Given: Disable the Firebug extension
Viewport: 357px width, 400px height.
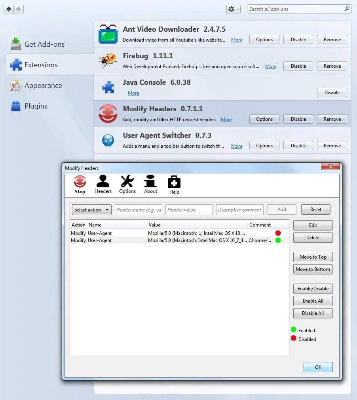Looking at the screenshot, I should point(298,66).
